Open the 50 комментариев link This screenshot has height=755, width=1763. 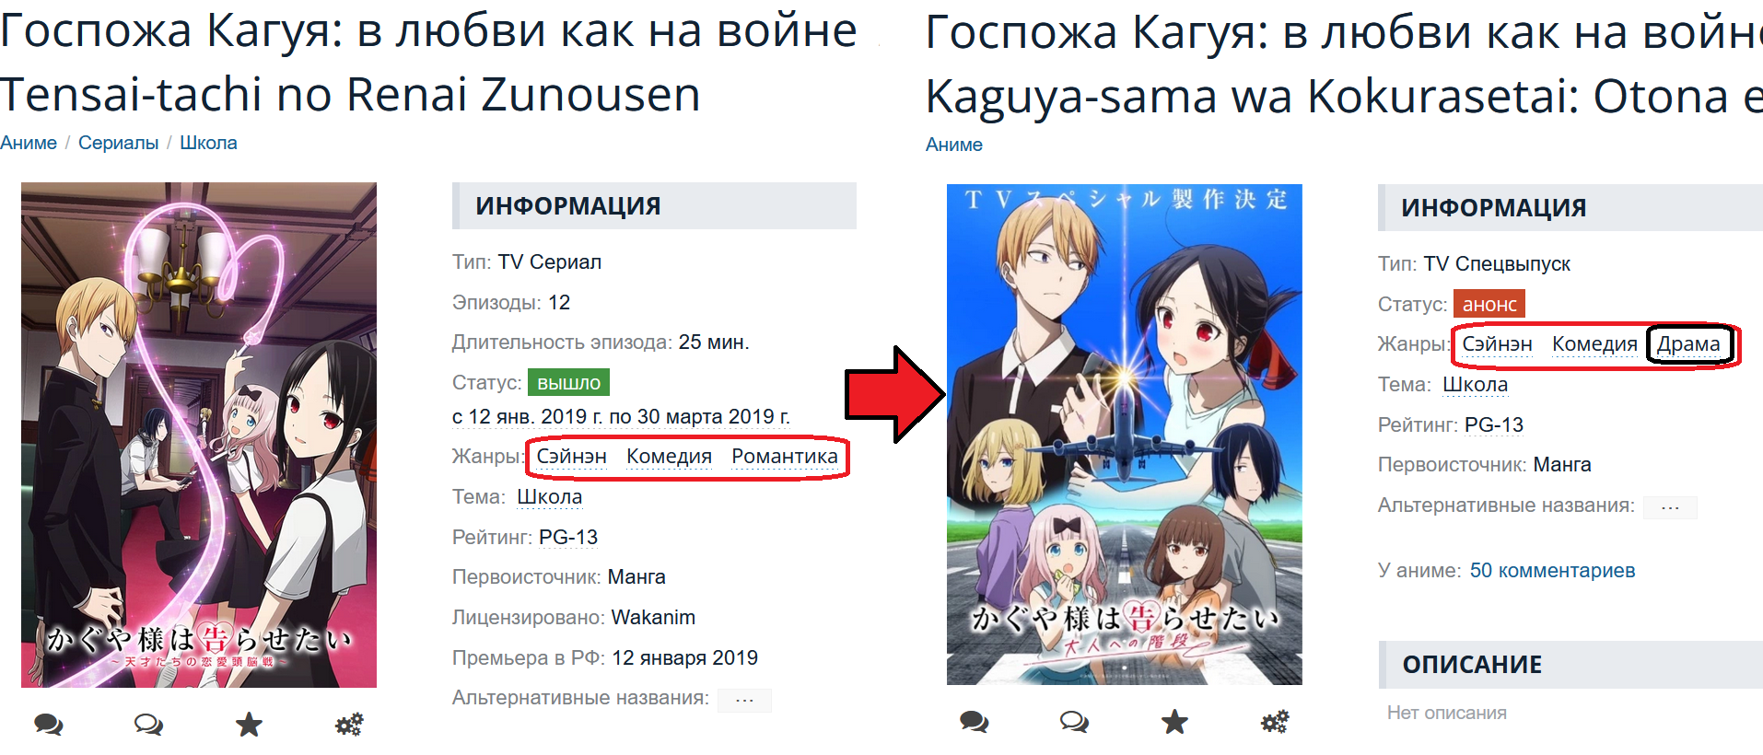click(1552, 570)
